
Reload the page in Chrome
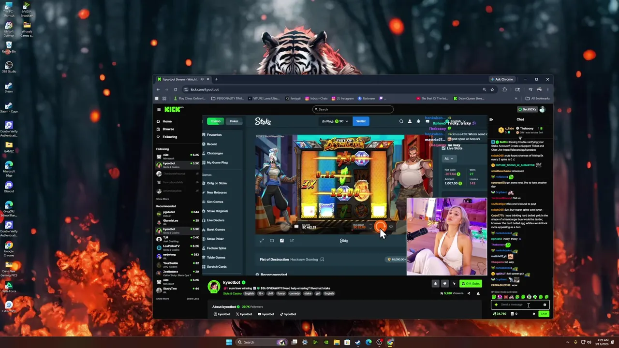[176, 89]
